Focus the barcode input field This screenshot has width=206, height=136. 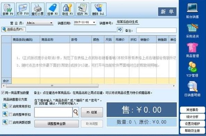53,112
